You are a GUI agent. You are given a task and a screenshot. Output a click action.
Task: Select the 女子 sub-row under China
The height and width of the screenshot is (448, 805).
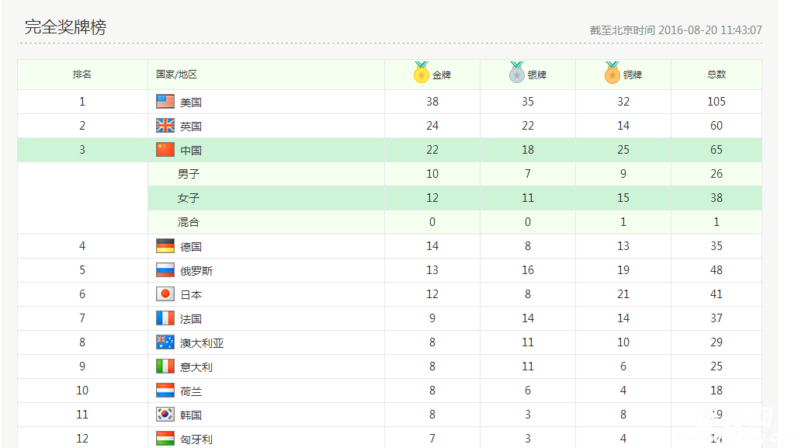189,198
